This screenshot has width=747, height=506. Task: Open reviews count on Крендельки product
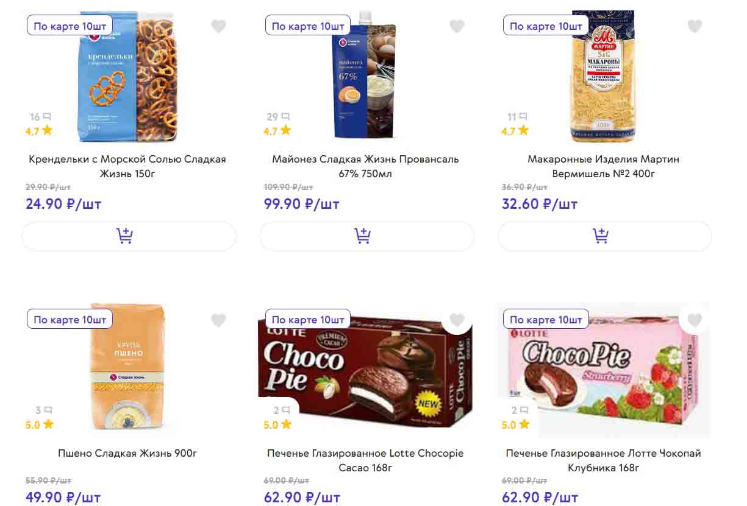[40, 117]
